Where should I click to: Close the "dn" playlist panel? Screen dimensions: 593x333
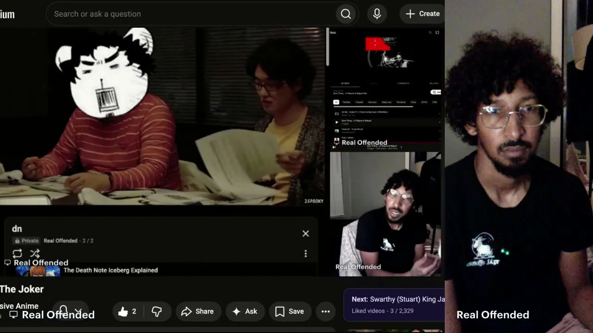click(306, 234)
